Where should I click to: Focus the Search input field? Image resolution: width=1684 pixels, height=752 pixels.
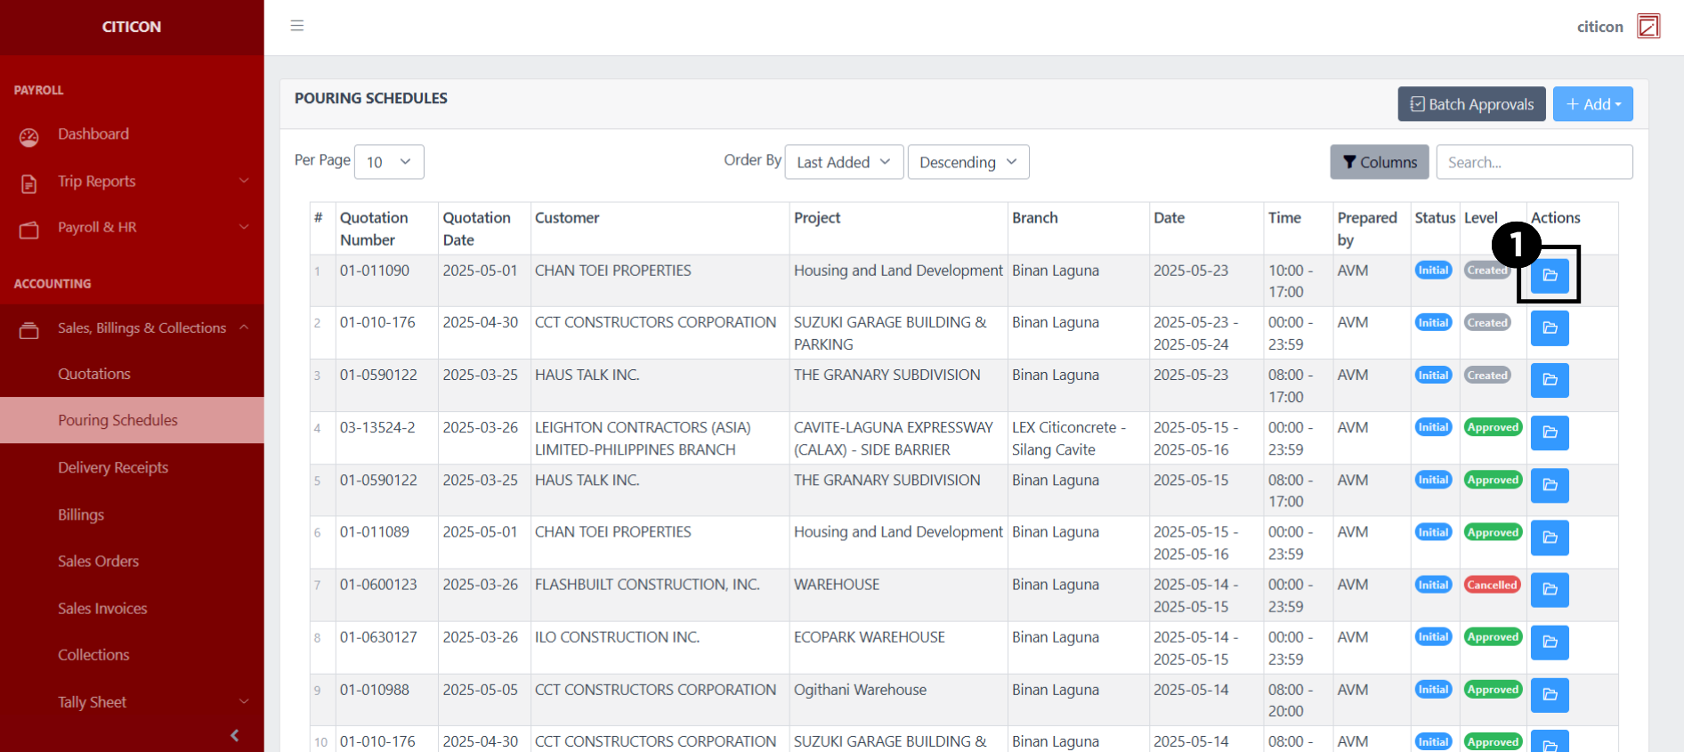click(x=1534, y=162)
